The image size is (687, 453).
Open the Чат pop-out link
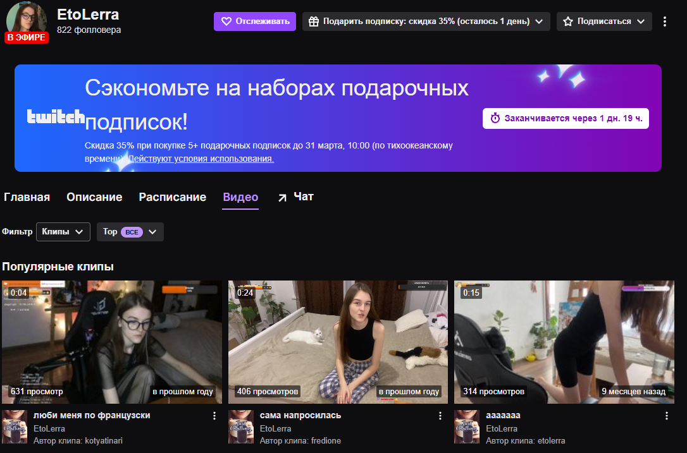click(296, 197)
